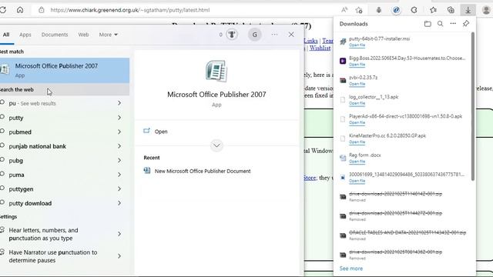Image resolution: width=493 pixels, height=277 pixels.
Task: Open the search panel ellipsis options
Action: [x=274, y=35]
